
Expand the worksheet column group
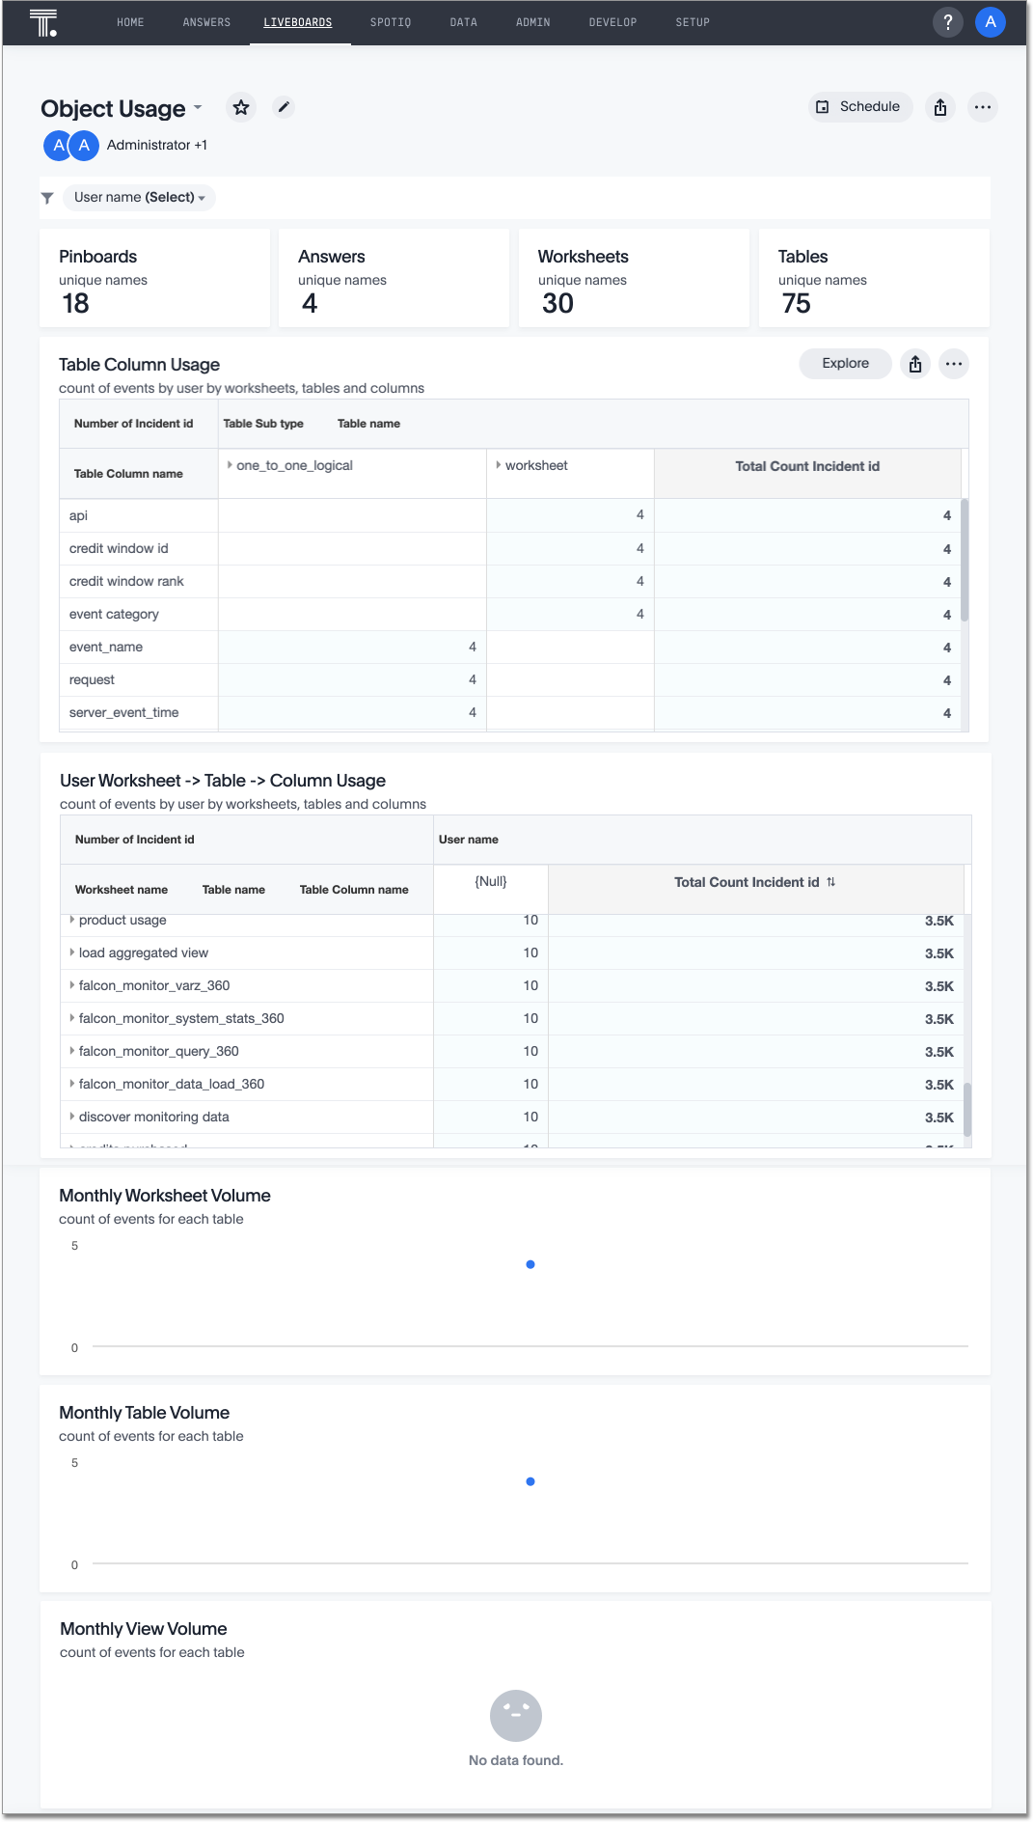(x=499, y=465)
